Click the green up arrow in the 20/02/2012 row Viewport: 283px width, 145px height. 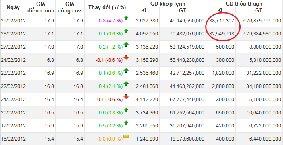click(x=126, y=110)
